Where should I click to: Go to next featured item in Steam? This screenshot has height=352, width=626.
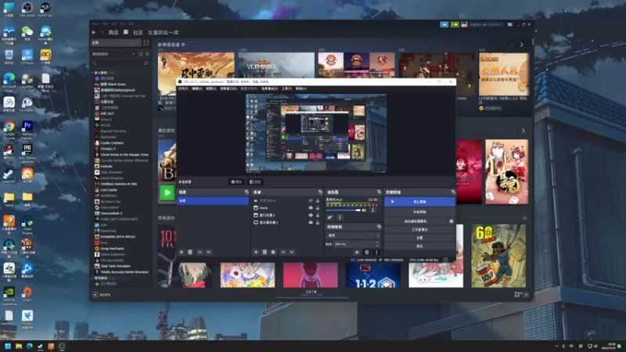522,45
